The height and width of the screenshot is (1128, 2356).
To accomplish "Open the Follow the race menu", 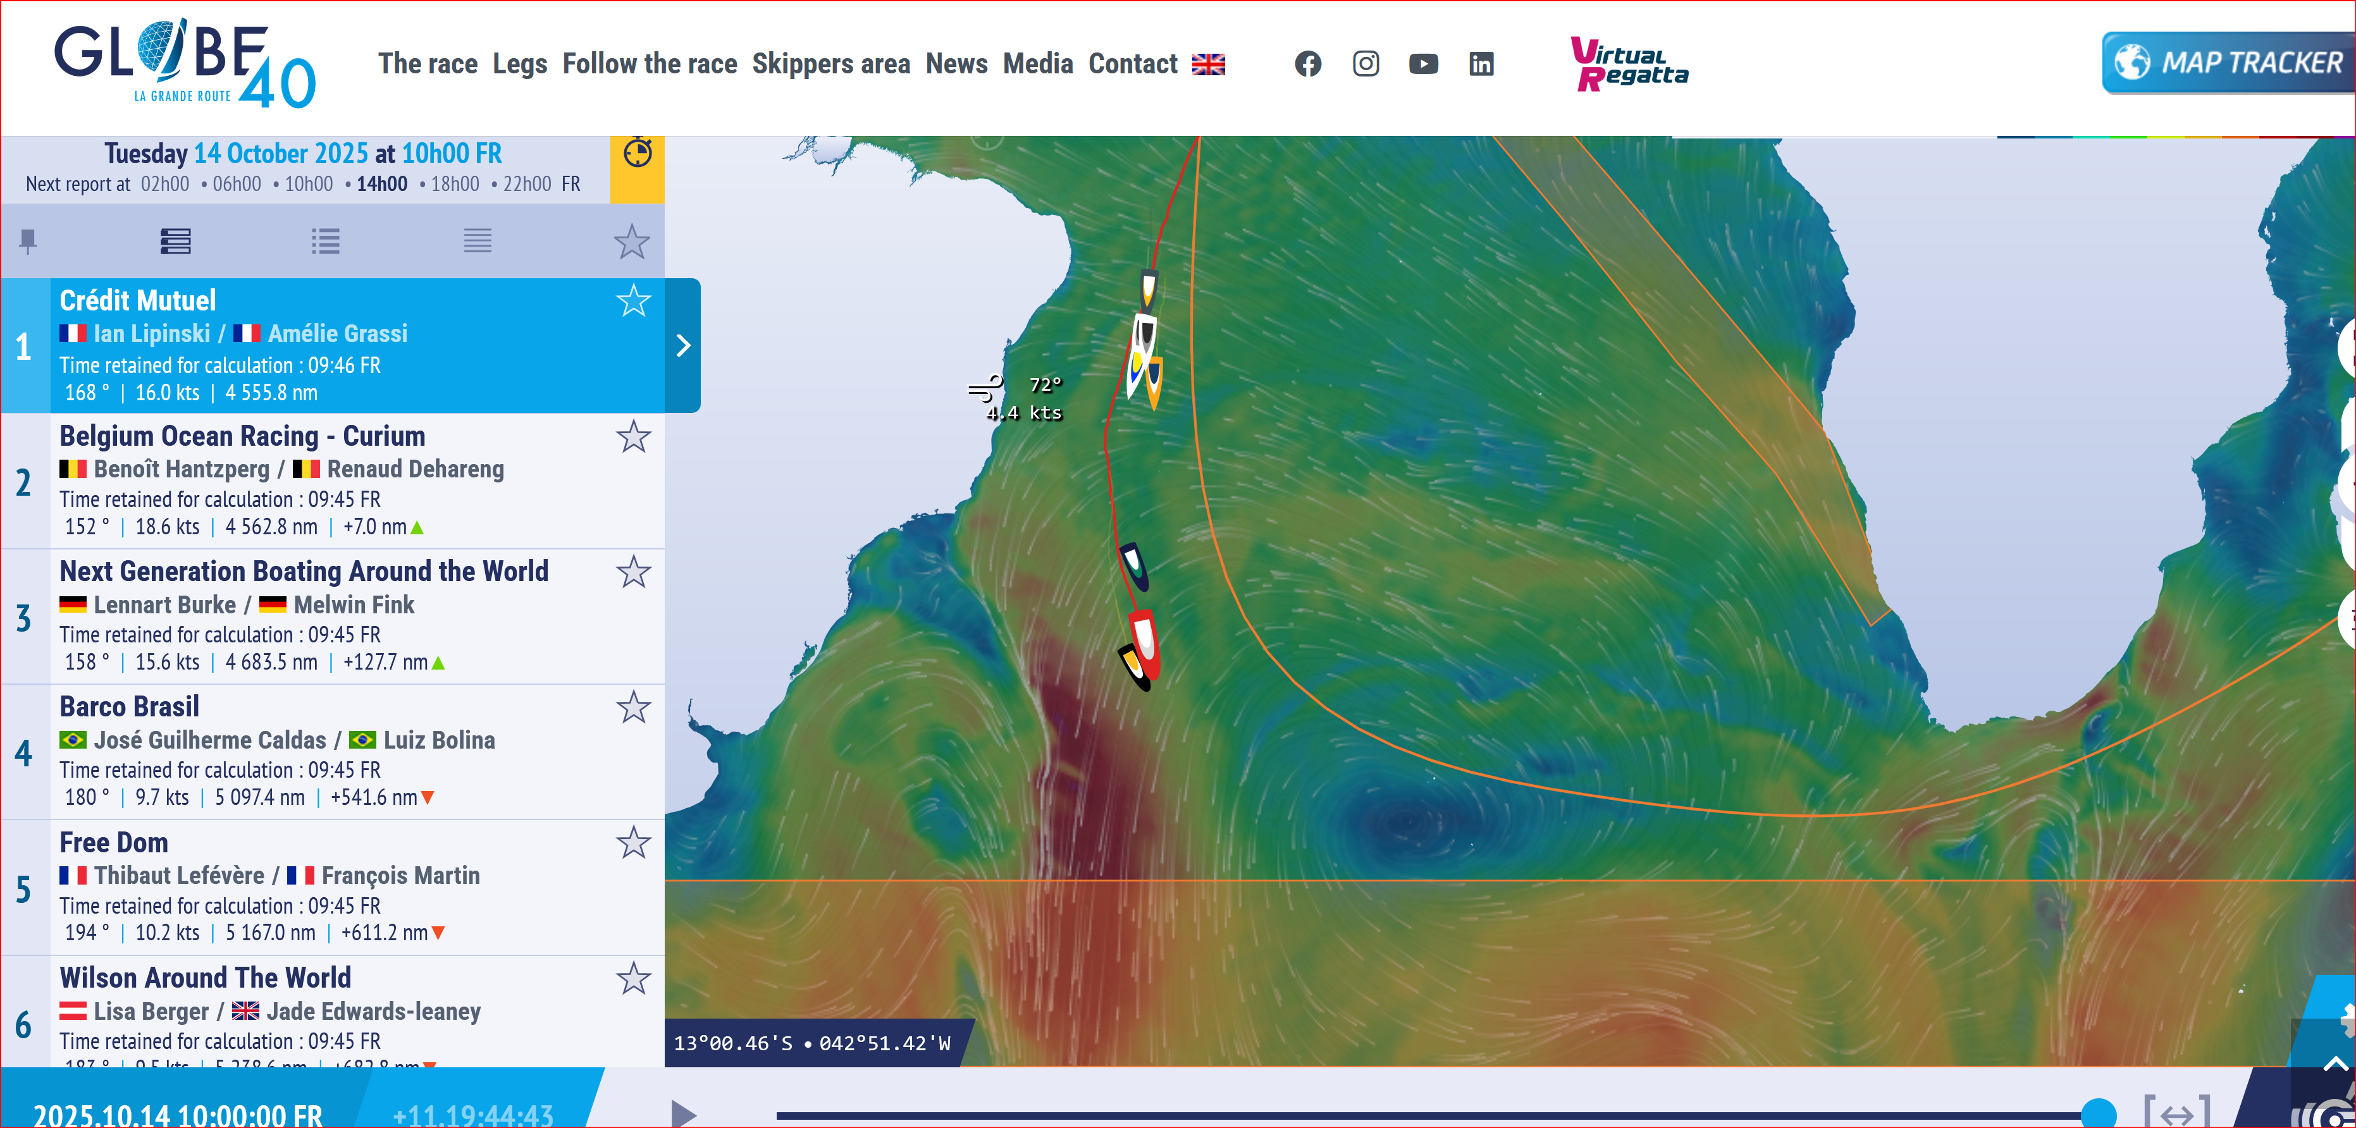I will point(650,63).
